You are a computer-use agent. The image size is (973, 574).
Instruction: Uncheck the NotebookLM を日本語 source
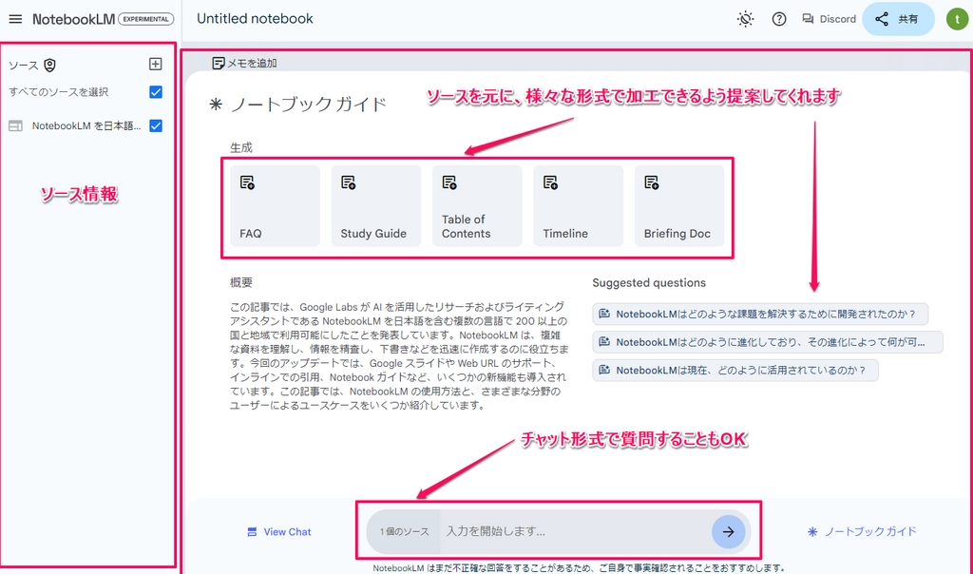tap(156, 126)
